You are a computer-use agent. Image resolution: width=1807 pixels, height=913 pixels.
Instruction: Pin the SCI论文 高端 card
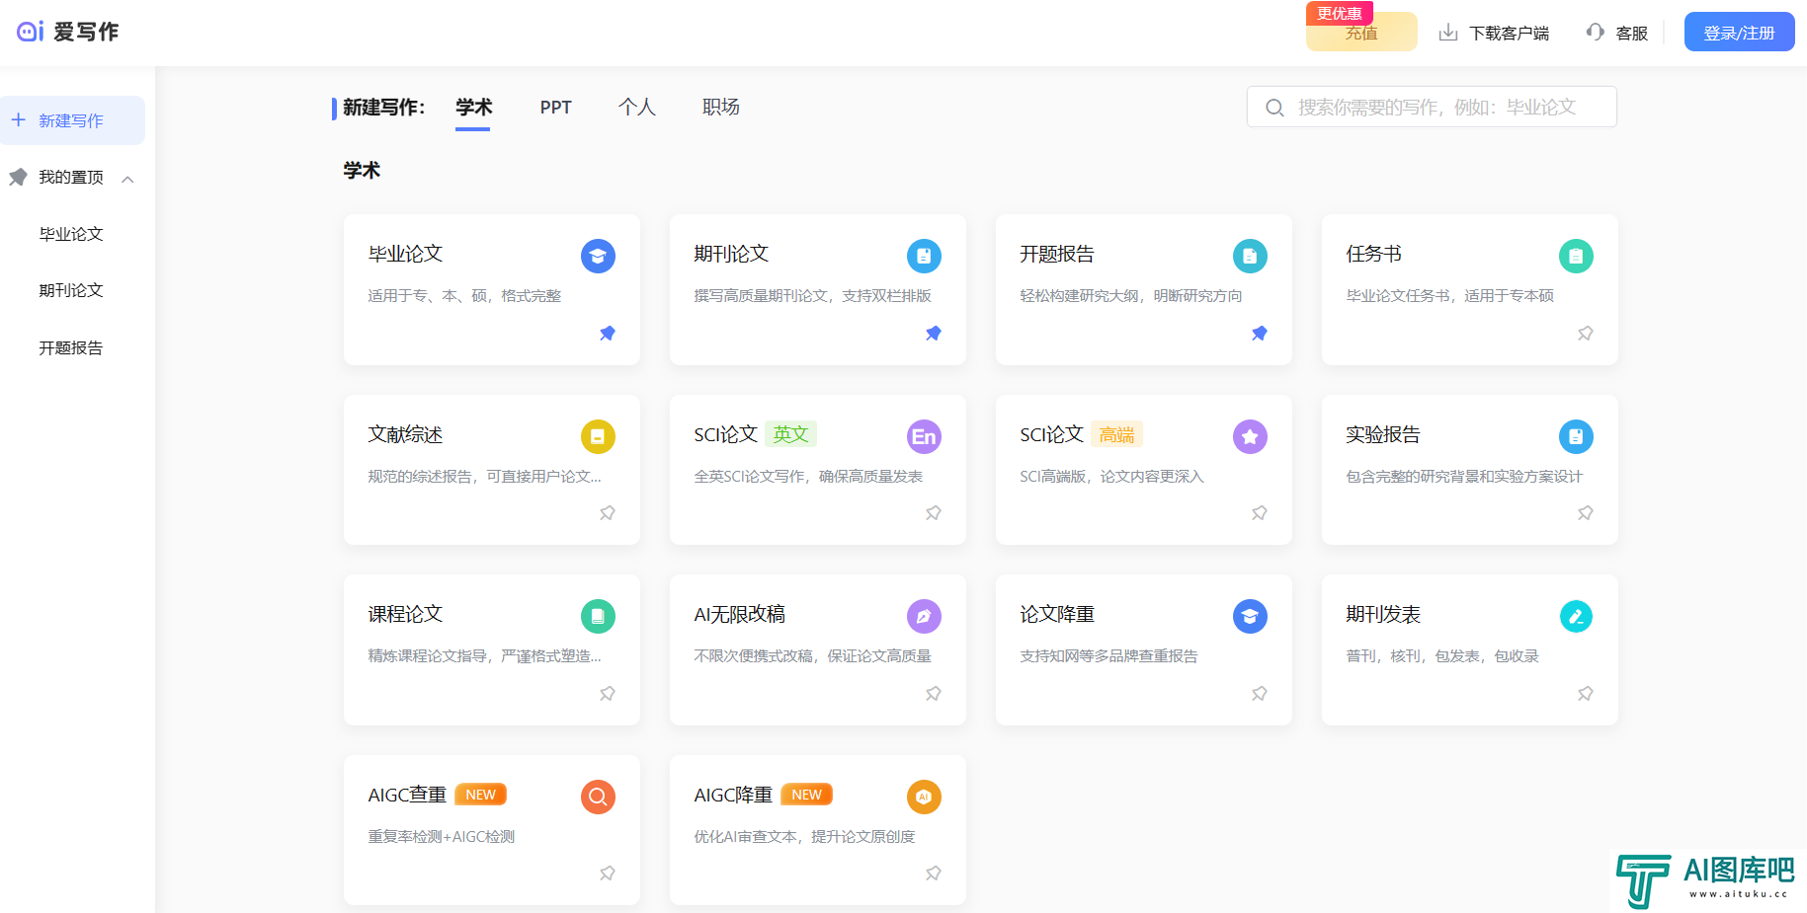[x=1260, y=513]
